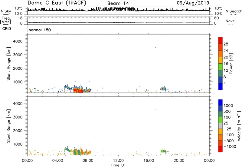
Task: Click the yellow 16–20 dB Power swatch
Action: (221, 60)
